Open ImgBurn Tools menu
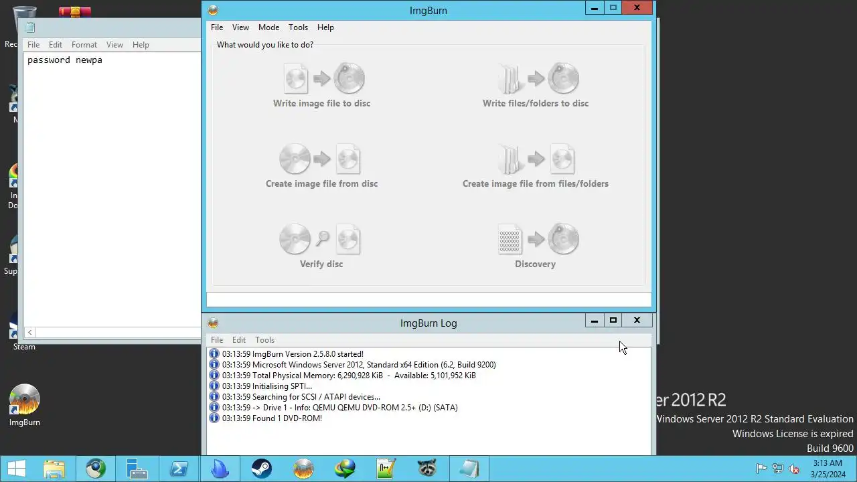 (298, 27)
